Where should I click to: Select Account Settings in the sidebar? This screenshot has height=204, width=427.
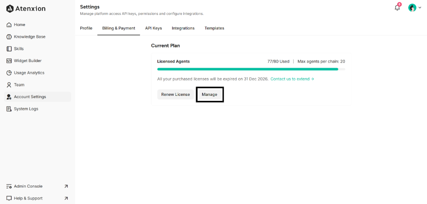[x=37, y=97]
